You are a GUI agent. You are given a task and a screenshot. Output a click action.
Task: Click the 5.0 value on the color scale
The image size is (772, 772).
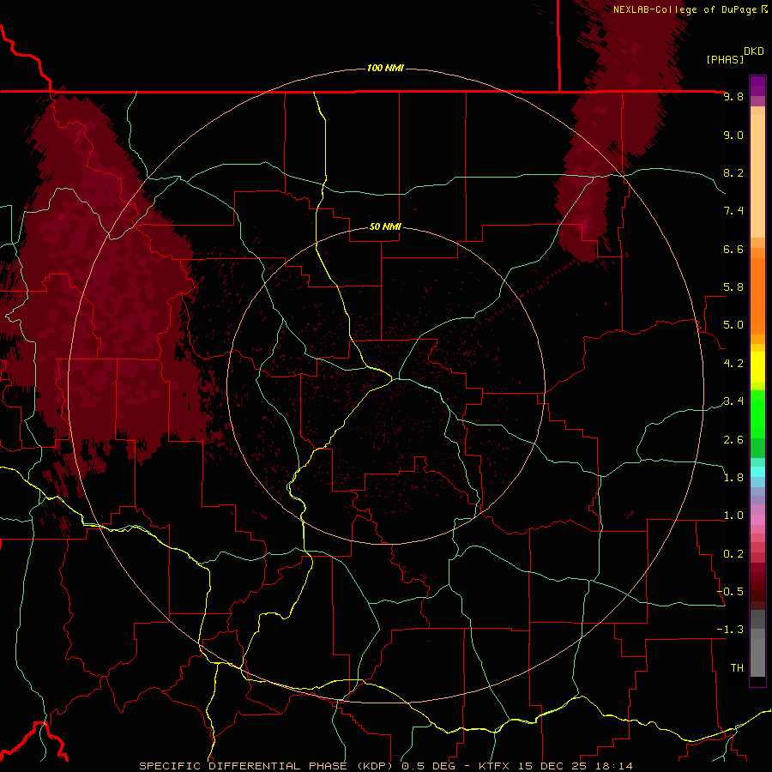pos(733,325)
